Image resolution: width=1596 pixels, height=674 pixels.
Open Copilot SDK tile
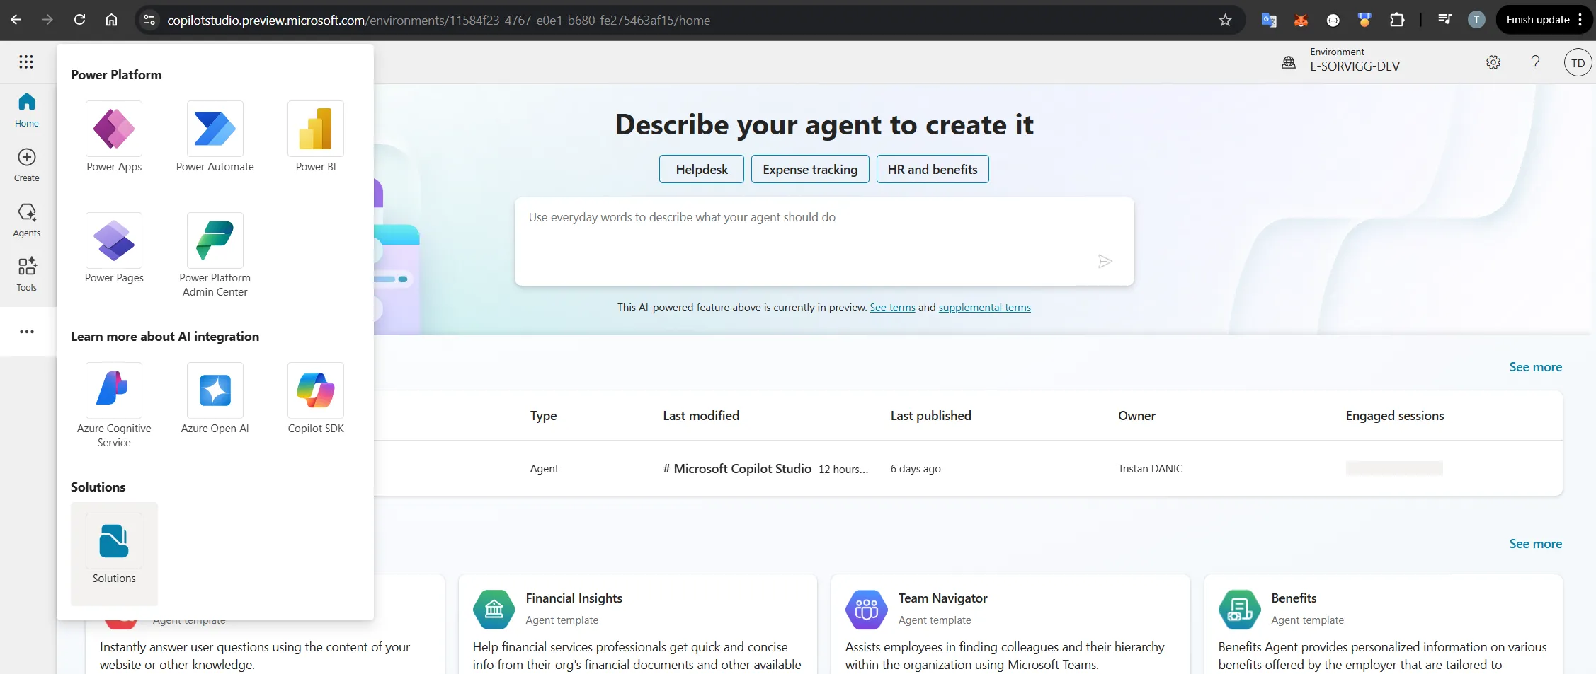[x=316, y=399]
